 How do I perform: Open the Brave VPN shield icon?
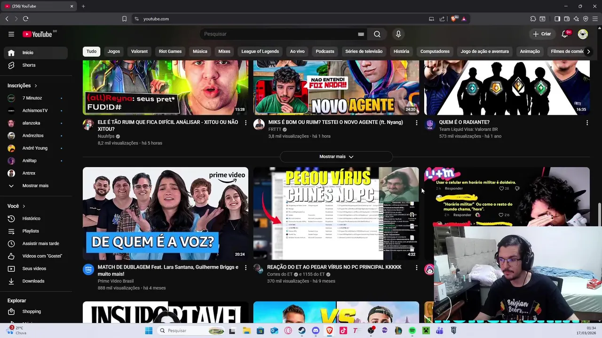coord(586,19)
